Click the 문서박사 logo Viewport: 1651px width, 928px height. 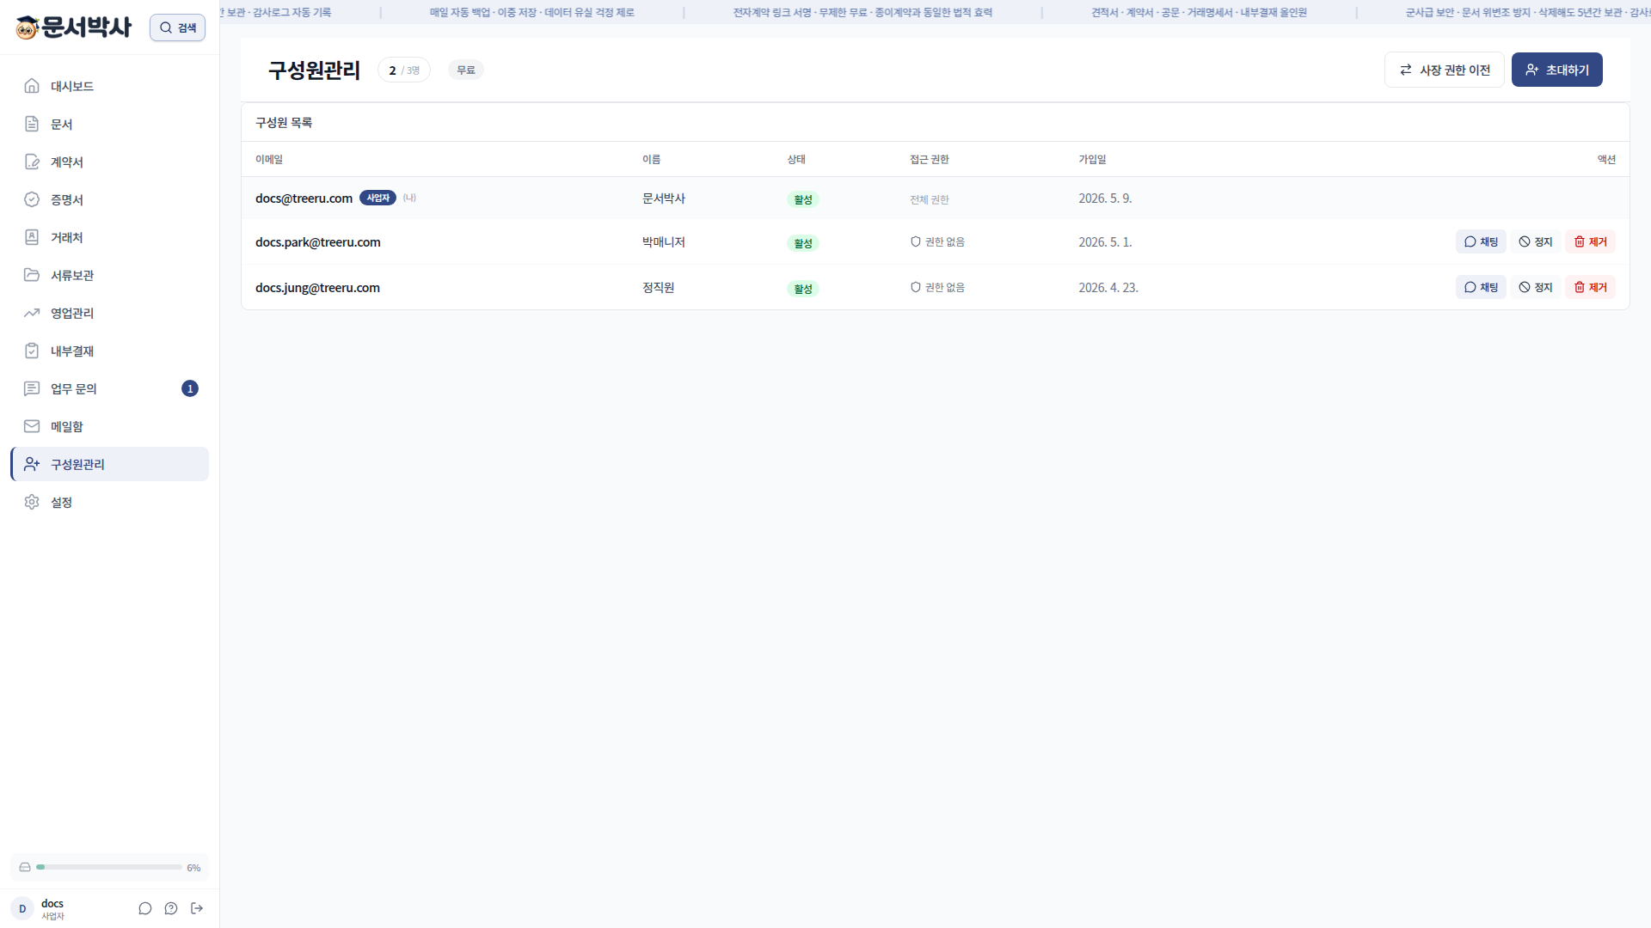tap(74, 27)
